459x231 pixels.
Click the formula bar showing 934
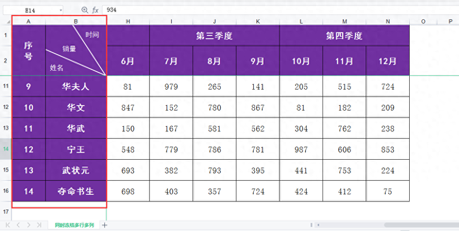(x=280, y=10)
